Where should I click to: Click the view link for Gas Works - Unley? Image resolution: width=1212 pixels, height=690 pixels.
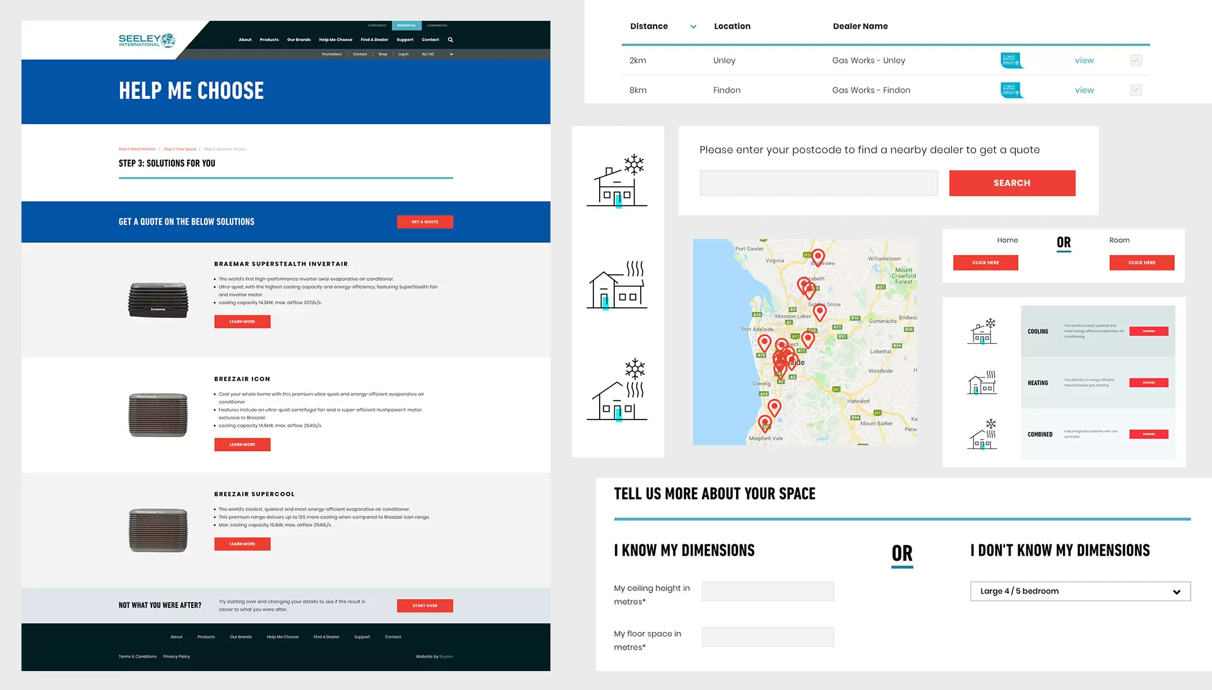tap(1084, 61)
